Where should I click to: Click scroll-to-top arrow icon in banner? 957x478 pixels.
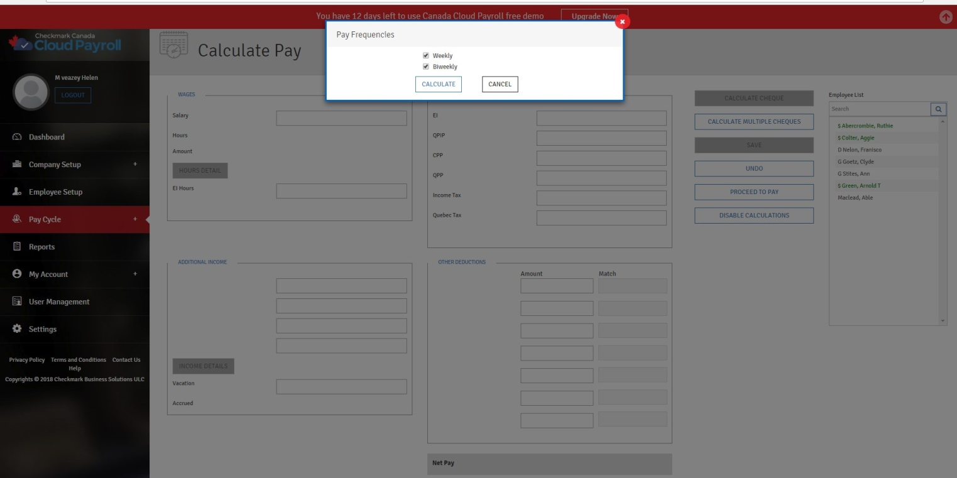946,18
